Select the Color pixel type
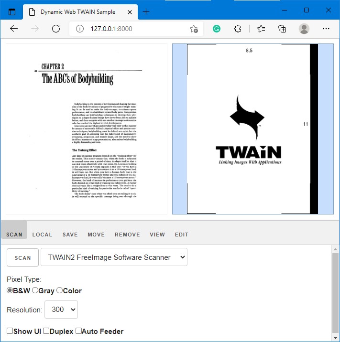The height and width of the screenshot is (342, 340). (60, 290)
